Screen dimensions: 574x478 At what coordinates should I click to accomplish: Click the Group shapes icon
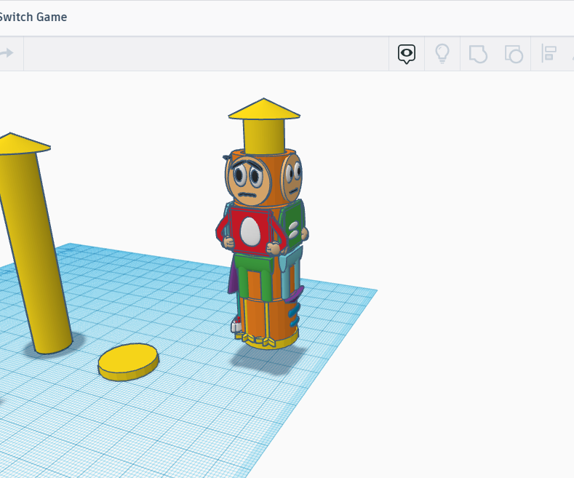click(x=478, y=53)
